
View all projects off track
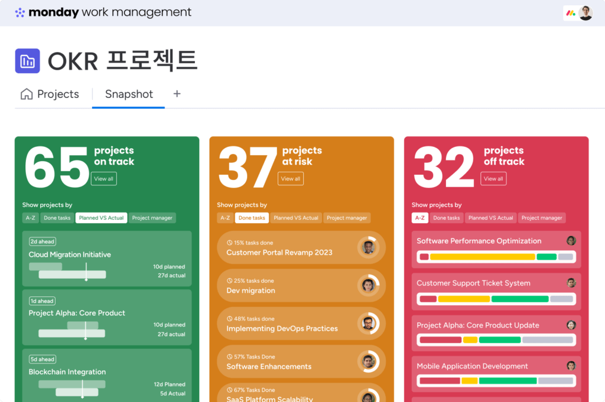(493, 179)
